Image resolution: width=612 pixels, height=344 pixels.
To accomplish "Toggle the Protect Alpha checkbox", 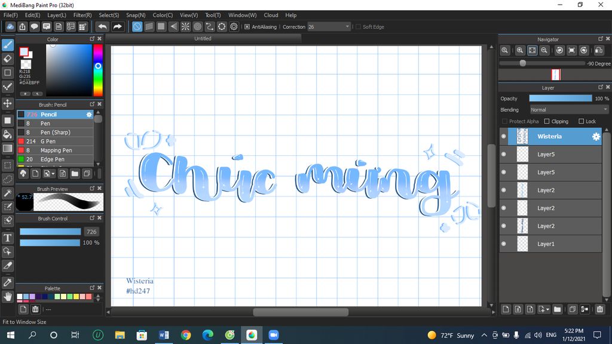I will tap(504, 121).
